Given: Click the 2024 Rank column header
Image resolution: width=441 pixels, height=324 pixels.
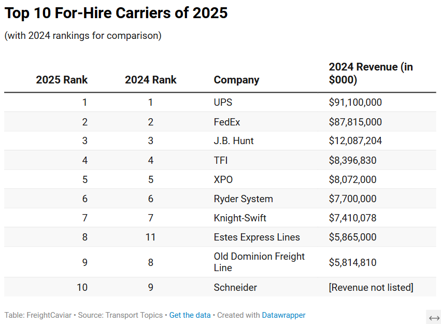Looking at the screenshot, I should pos(150,80).
